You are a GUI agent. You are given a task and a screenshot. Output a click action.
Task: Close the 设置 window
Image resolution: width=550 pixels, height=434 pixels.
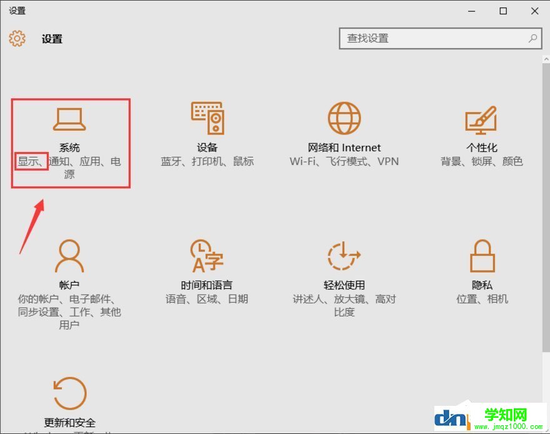tap(534, 11)
